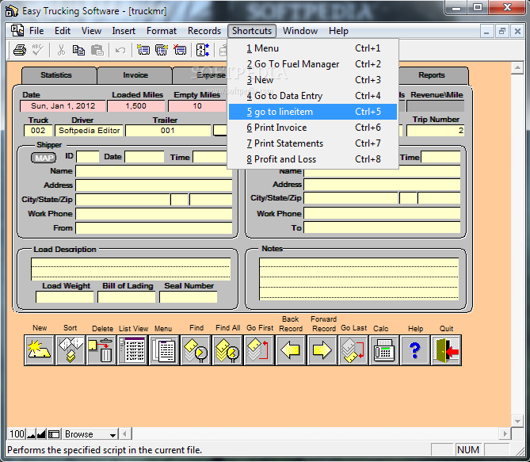Open the Calc calculator icon
The image size is (530, 462).
point(384,350)
